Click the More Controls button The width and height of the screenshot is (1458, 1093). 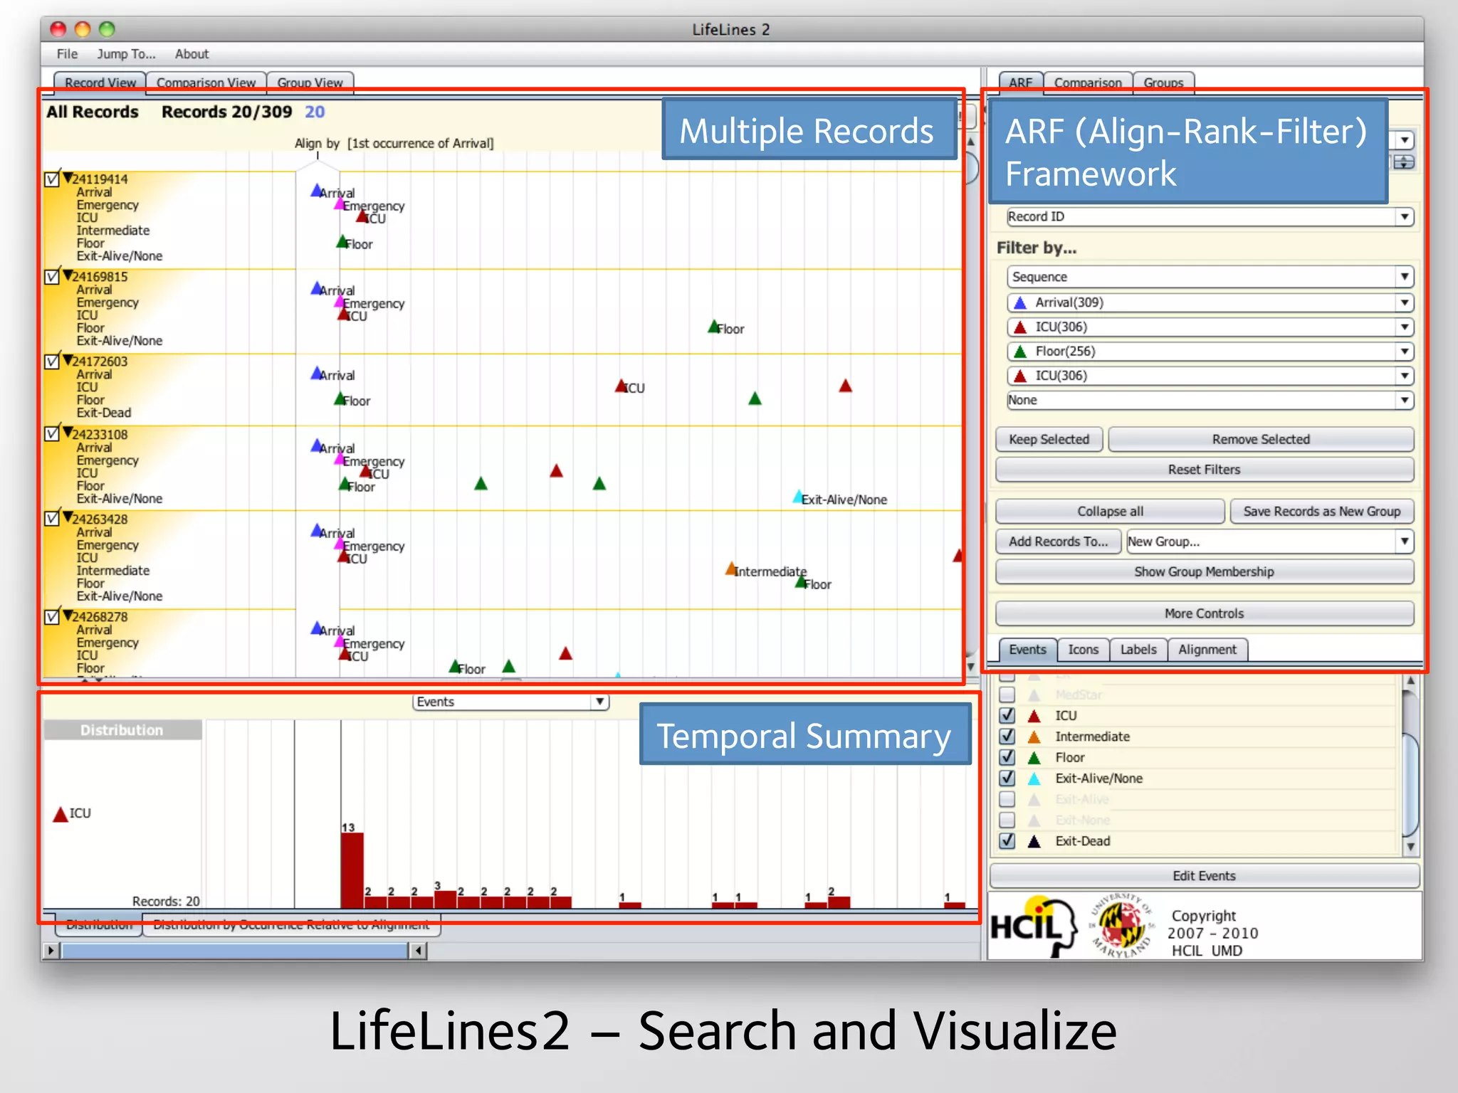pyautogui.click(x=1204, y=613)
